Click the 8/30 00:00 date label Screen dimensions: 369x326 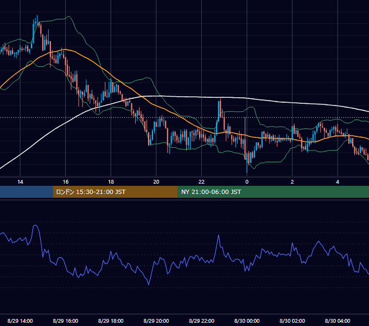(x=247, y=321)
